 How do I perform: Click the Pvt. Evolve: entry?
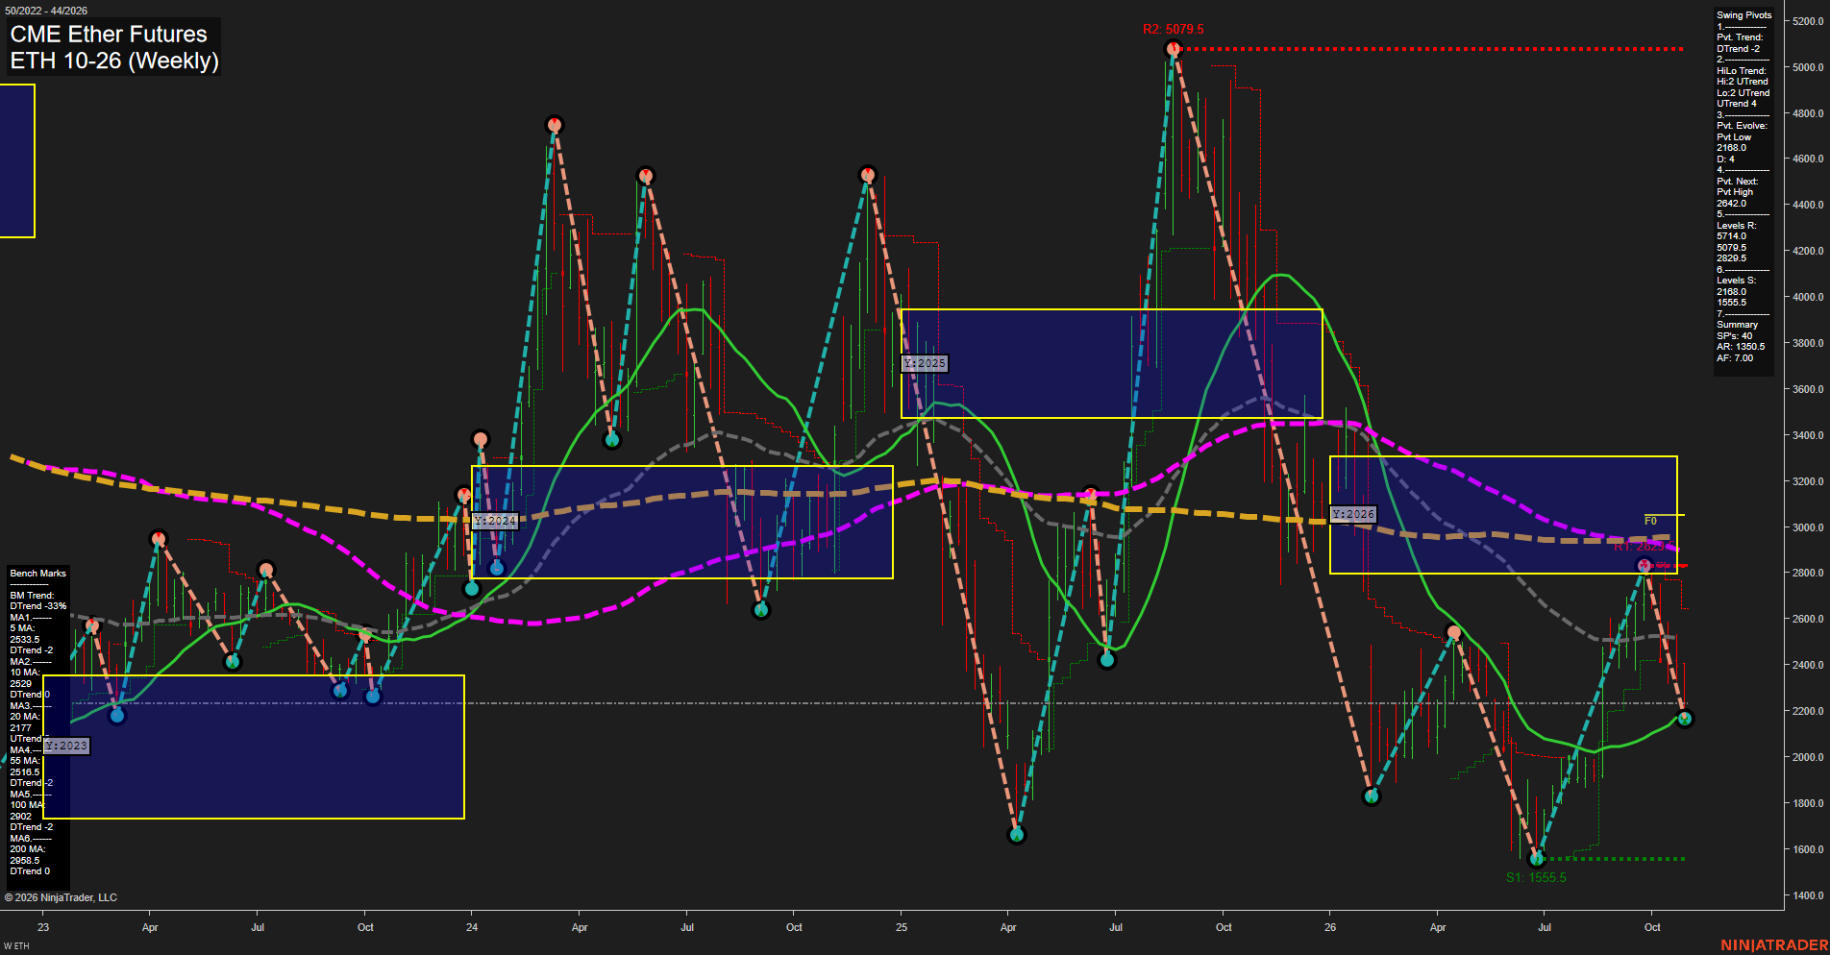click(x=1742, y=126)
